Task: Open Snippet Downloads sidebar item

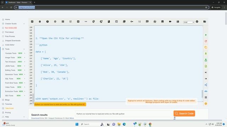Action: pyautogui.click(x=13, y=41)
